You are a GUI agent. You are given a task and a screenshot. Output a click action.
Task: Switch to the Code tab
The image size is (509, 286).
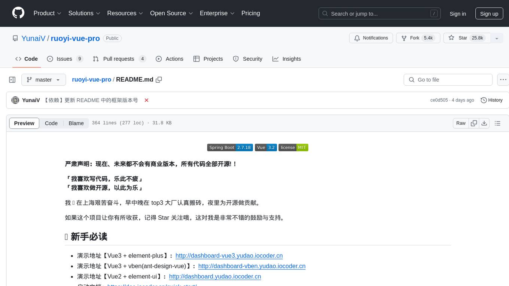click(x=27, y=59)
